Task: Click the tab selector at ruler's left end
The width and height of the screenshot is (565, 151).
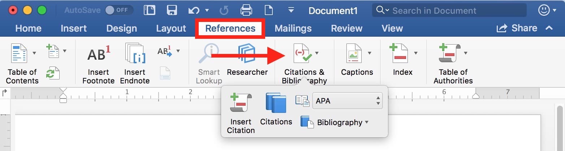Action: point(5,93)
